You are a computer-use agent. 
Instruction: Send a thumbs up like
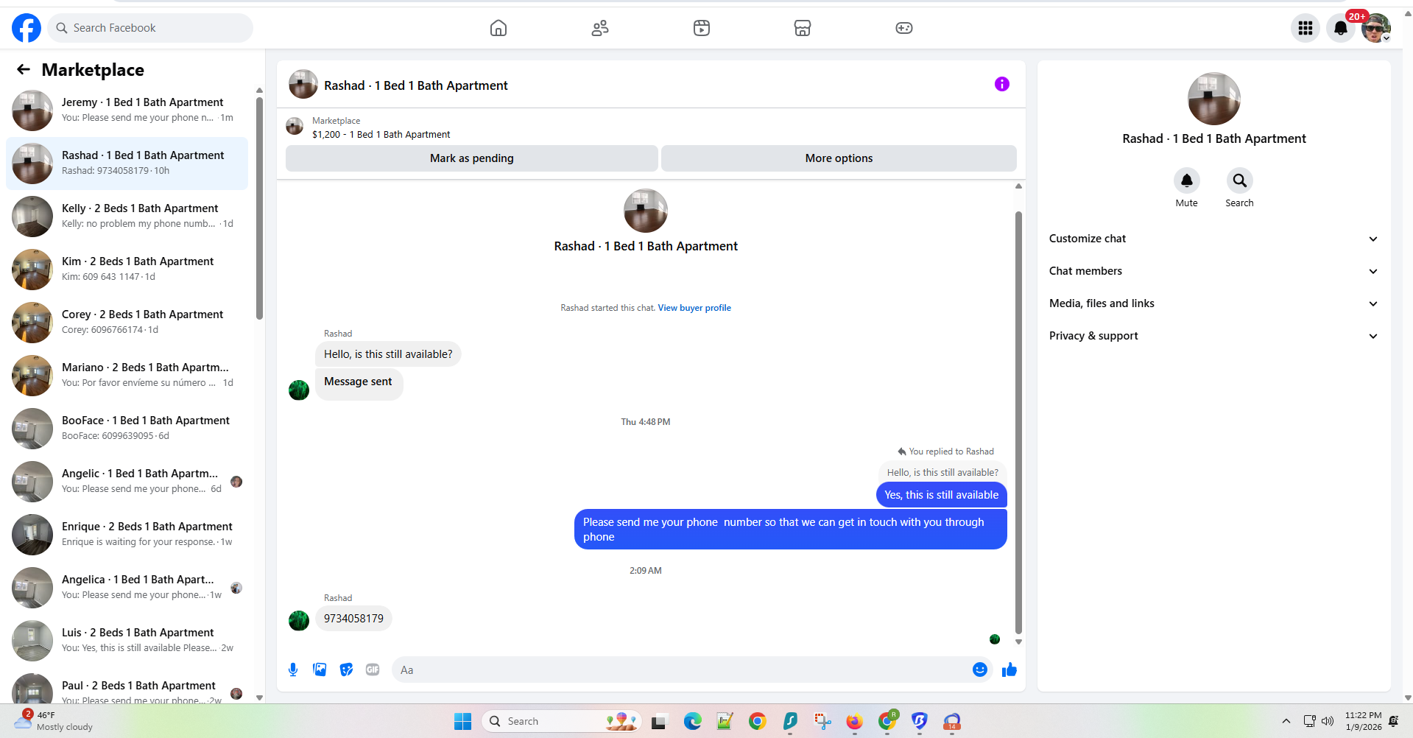point(1009,670)
